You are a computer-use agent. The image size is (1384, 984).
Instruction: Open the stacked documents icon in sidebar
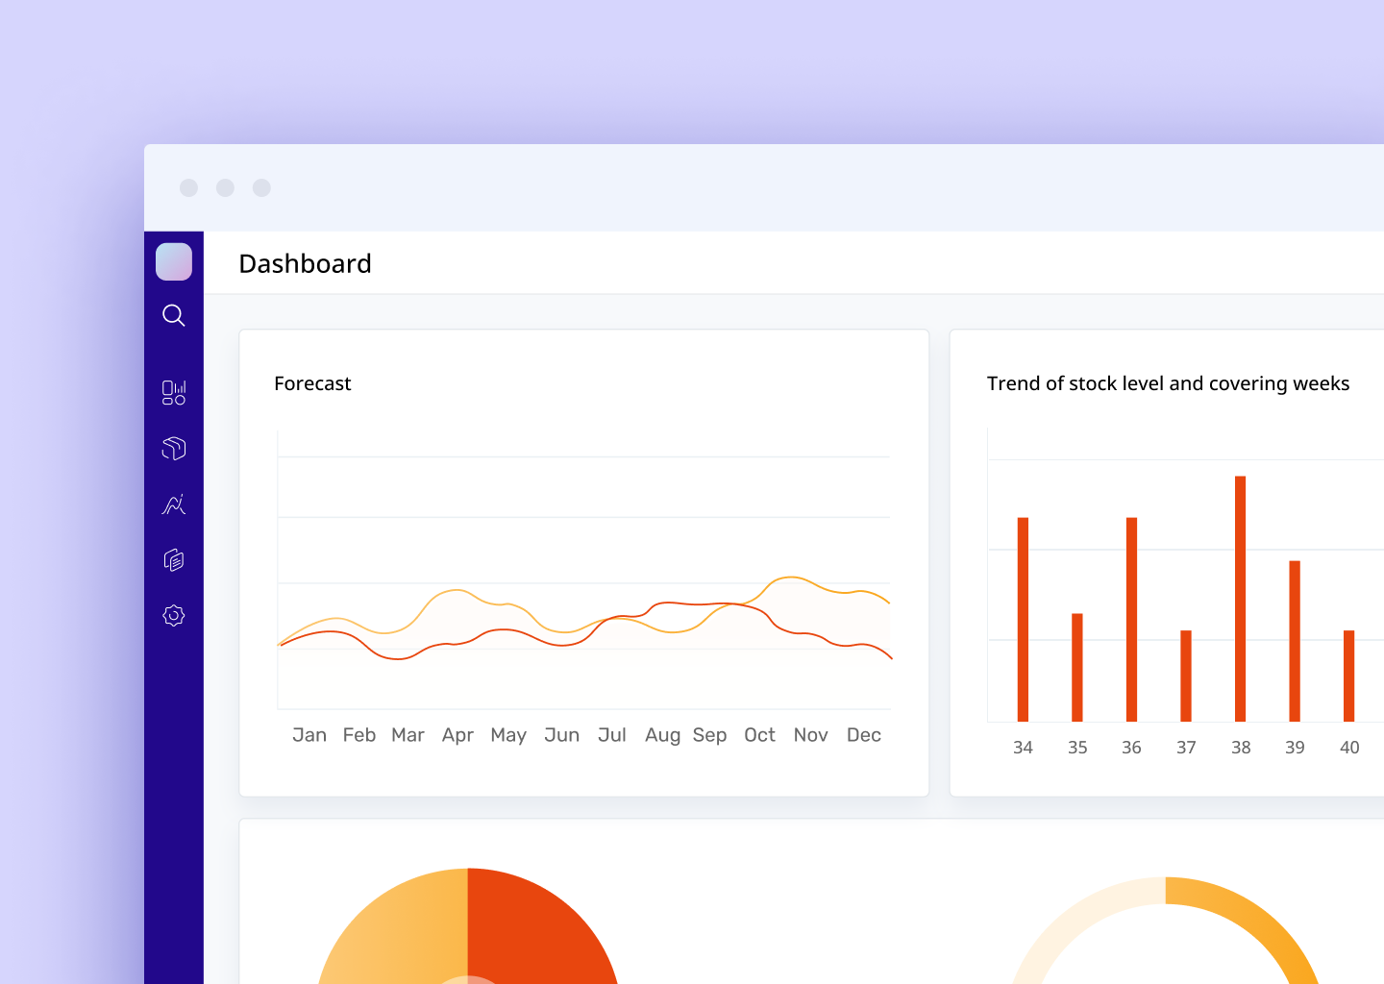click(174, 560)
